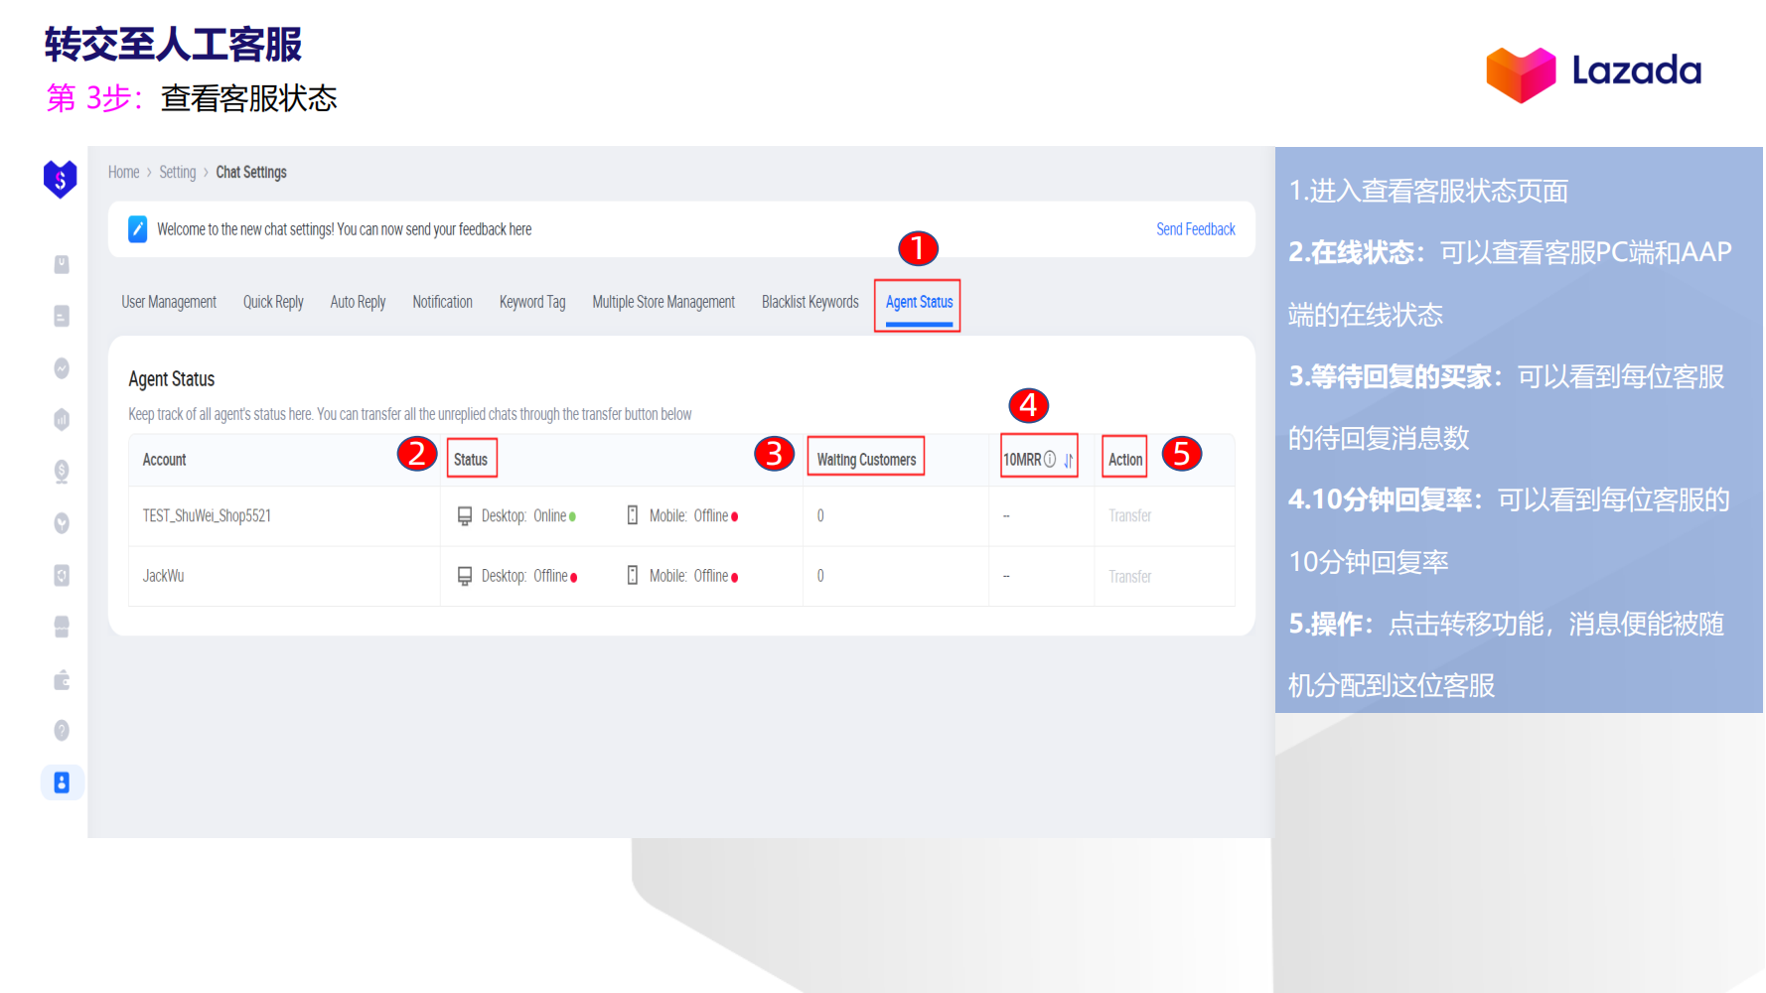Click the welcome to new chat settings message
This screenshot has height=993, width=1766.
click(x=345, y=229)
